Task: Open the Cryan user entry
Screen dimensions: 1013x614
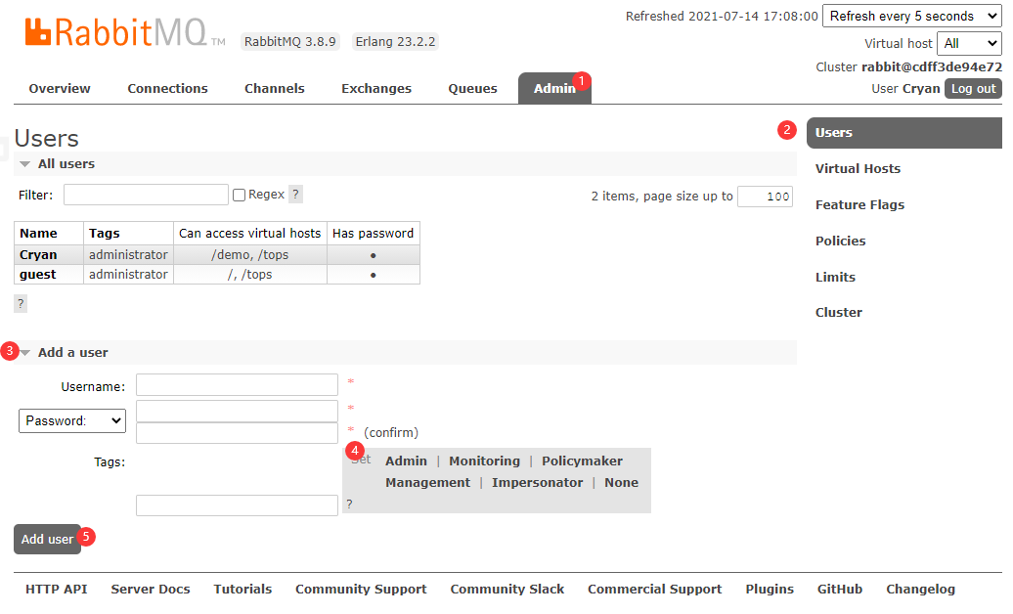Action: click(x=38, y=254)
